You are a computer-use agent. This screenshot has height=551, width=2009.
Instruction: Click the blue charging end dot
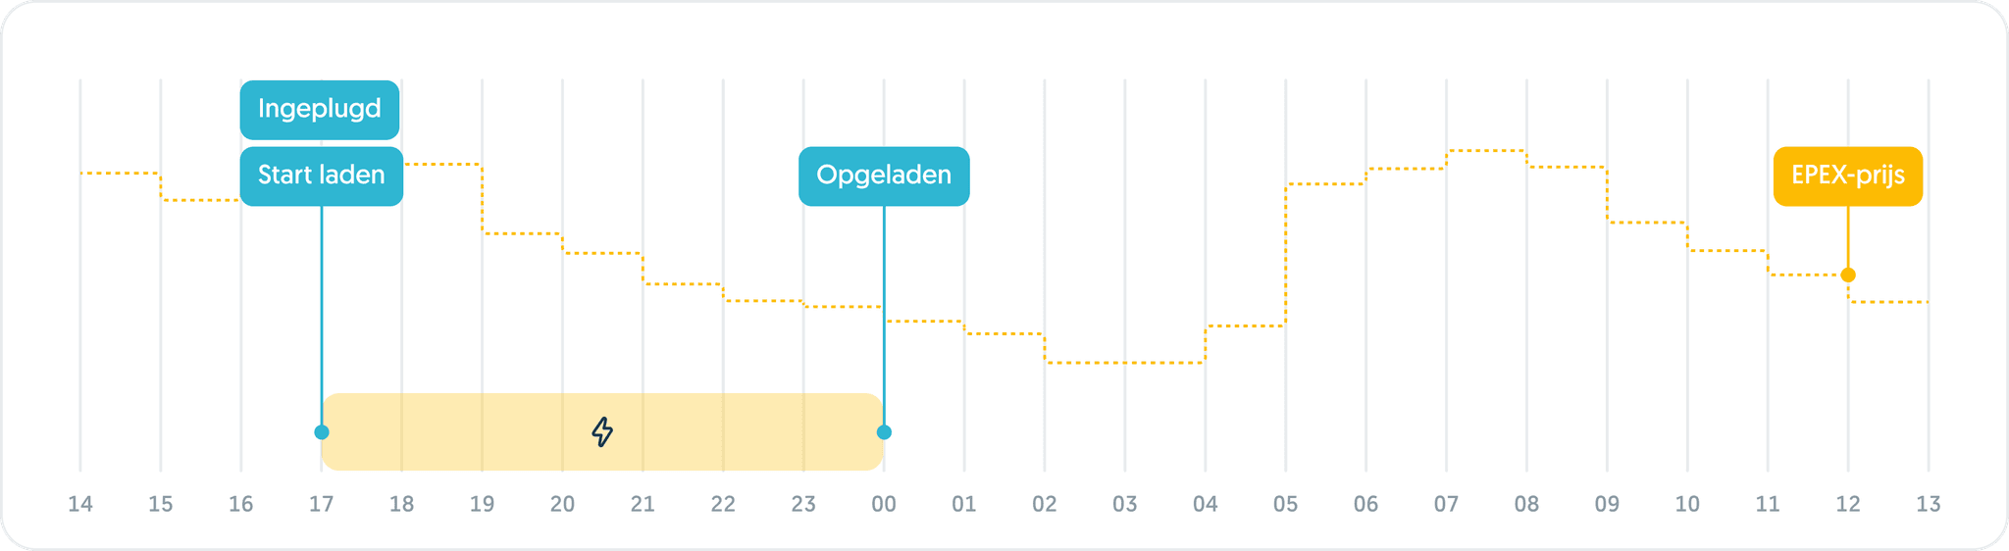(884, 432)
